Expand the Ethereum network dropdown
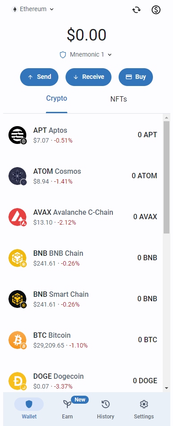This screenshot has height=426, width=173. (x=33, y=9)
